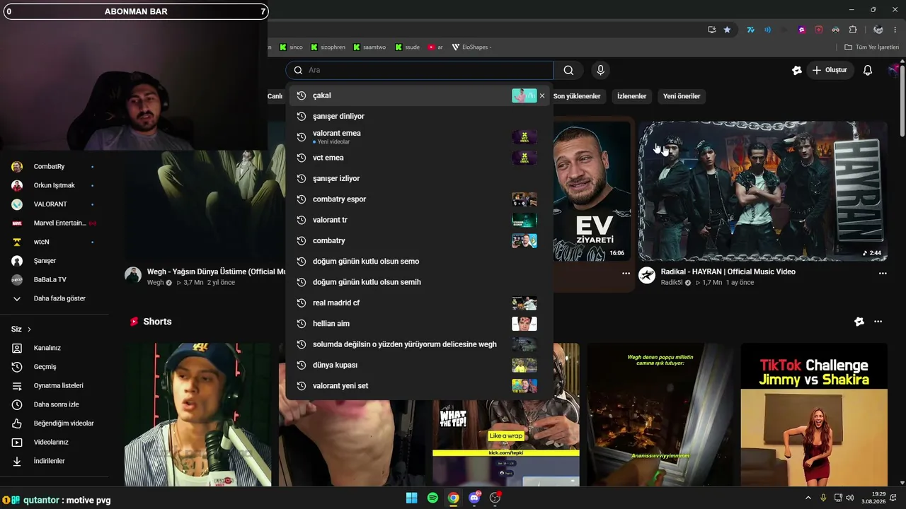Open the 'Radikal - HAYRAN | Official Music Video' title

click(x=728, y=272)
